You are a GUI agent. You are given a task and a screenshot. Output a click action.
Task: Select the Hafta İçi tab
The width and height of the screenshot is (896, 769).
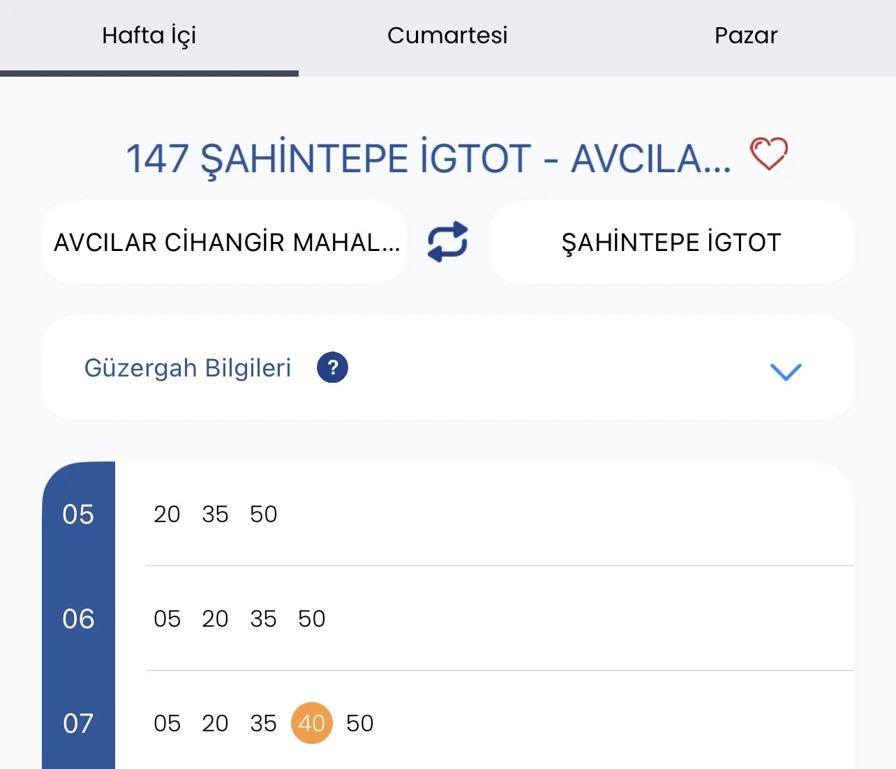point(149,36)
